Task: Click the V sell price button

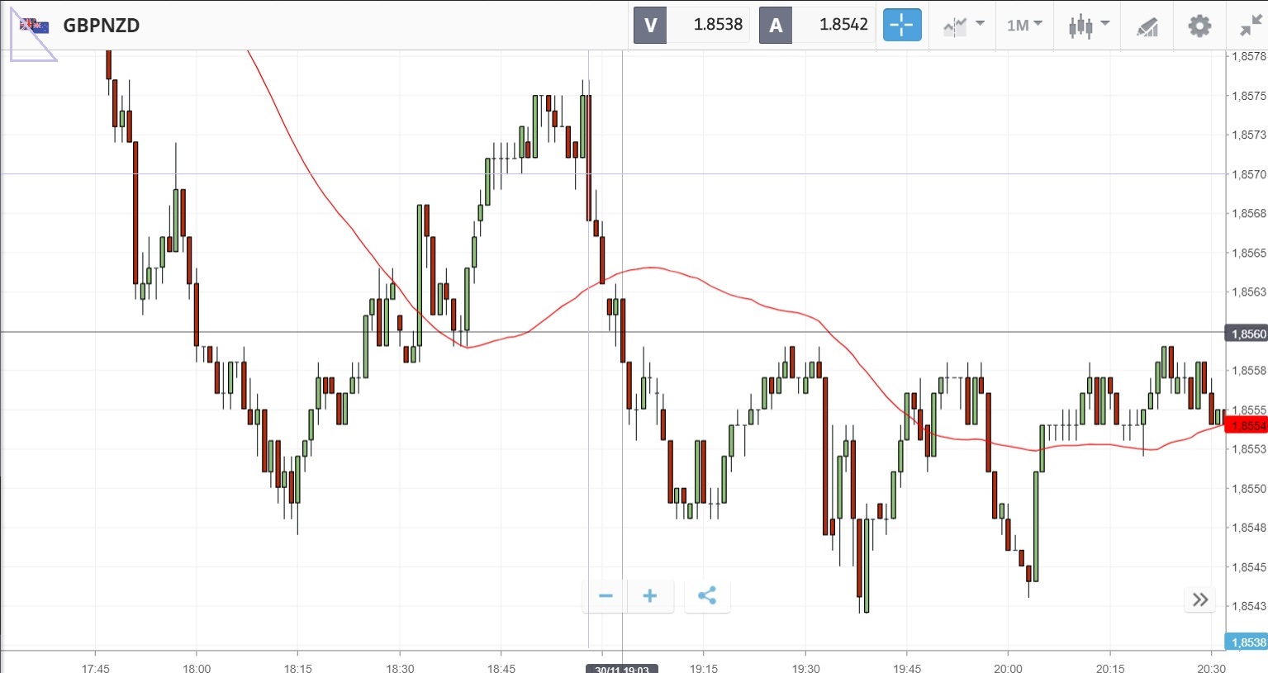Action: tap(650, 25)
